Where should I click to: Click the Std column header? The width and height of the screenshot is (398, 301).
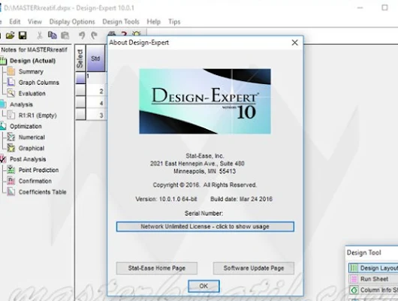click(x=96, y=59)
